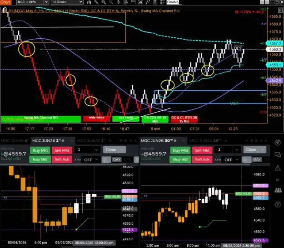Switch to MGC JUN26 4h tab

tap(15, 141)
